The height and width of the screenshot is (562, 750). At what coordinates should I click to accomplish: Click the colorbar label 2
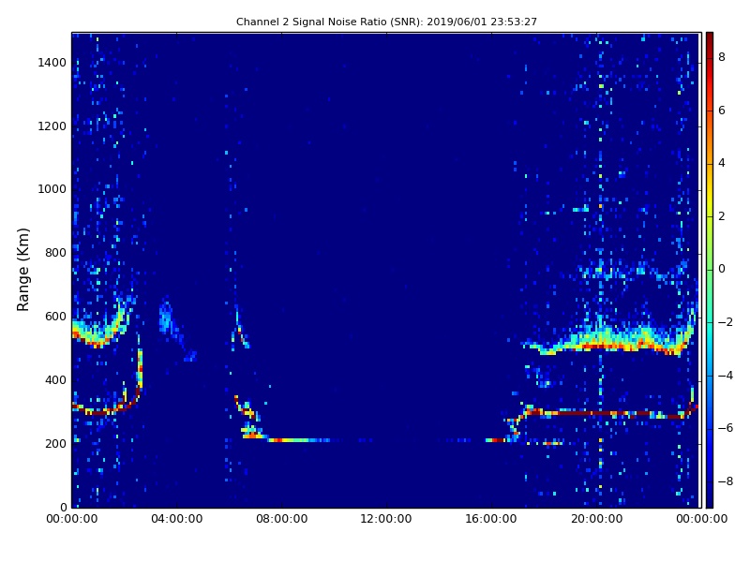[722, 216]
